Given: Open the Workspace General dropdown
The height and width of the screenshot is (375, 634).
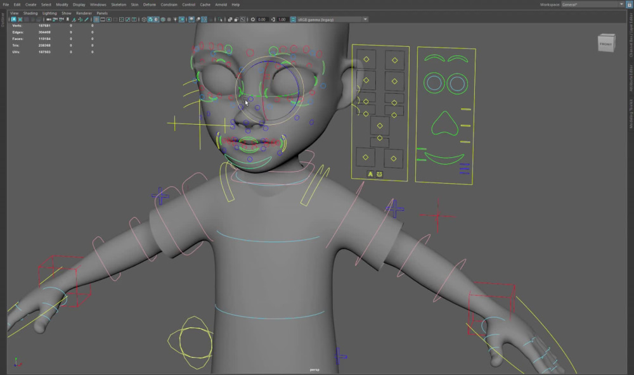Looking at the screenshot, I should tap(593, 4).
